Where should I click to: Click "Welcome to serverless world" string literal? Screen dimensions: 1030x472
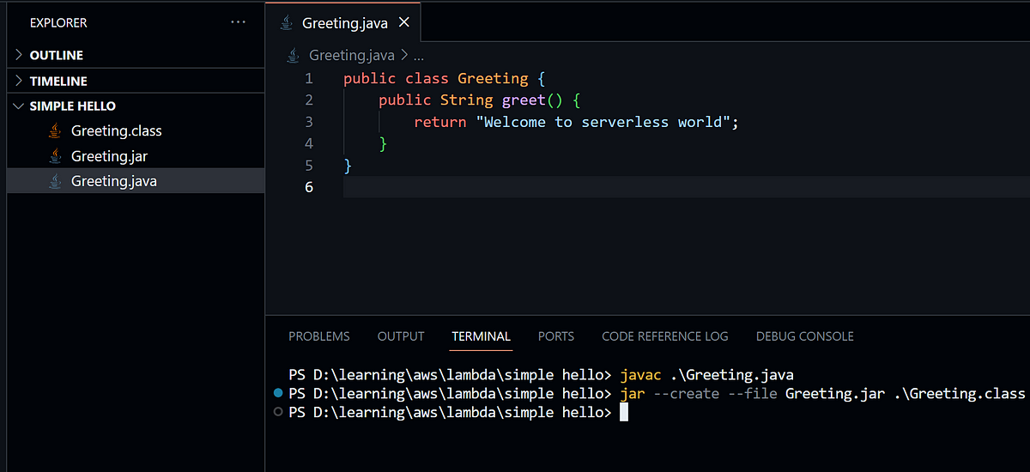[x=603, y=122]
